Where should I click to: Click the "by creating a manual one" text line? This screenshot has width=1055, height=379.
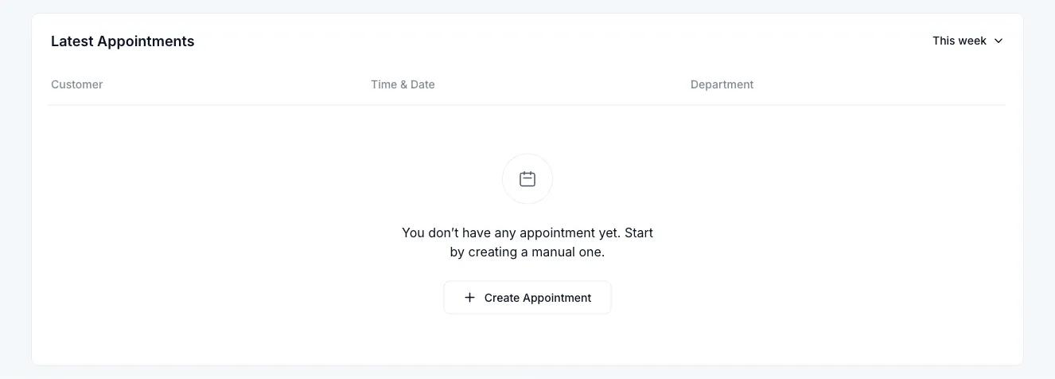527,252
